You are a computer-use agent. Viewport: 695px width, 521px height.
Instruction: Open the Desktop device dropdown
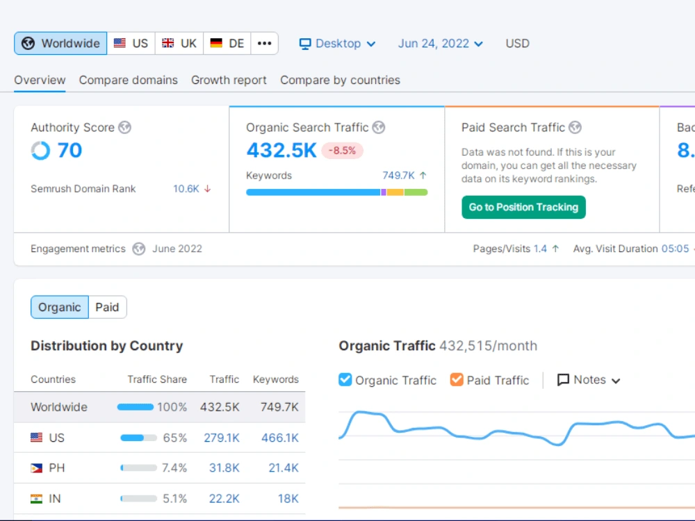(x=338, y=43)
